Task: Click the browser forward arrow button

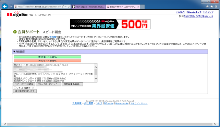Action: [11, 6]
